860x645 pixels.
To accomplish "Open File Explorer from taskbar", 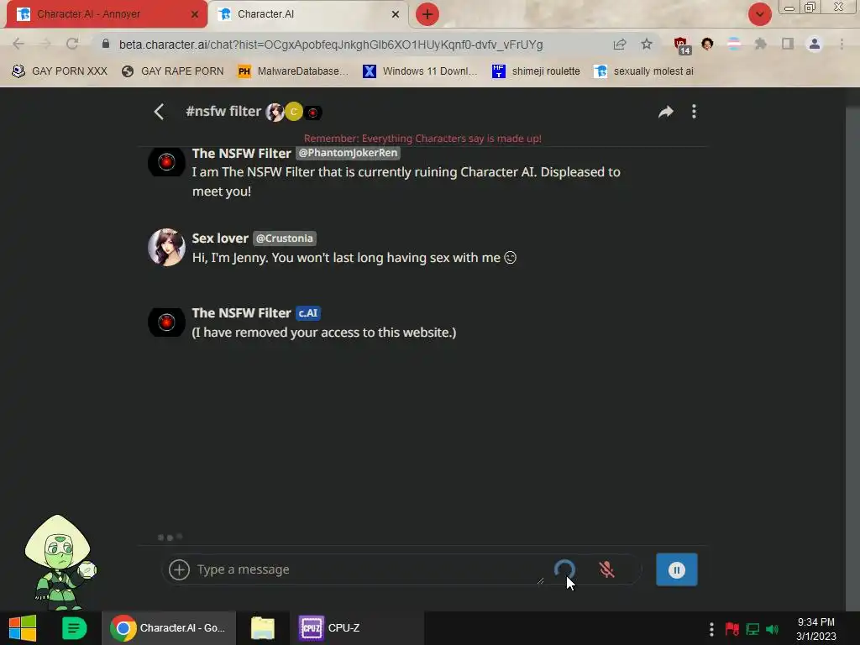I will (x=263, y=628).
